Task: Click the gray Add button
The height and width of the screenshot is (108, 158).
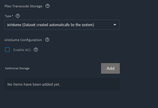Action: (110, 68)
